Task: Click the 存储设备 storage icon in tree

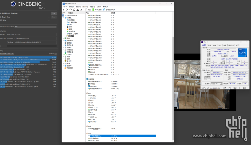Action: (65, 50)
